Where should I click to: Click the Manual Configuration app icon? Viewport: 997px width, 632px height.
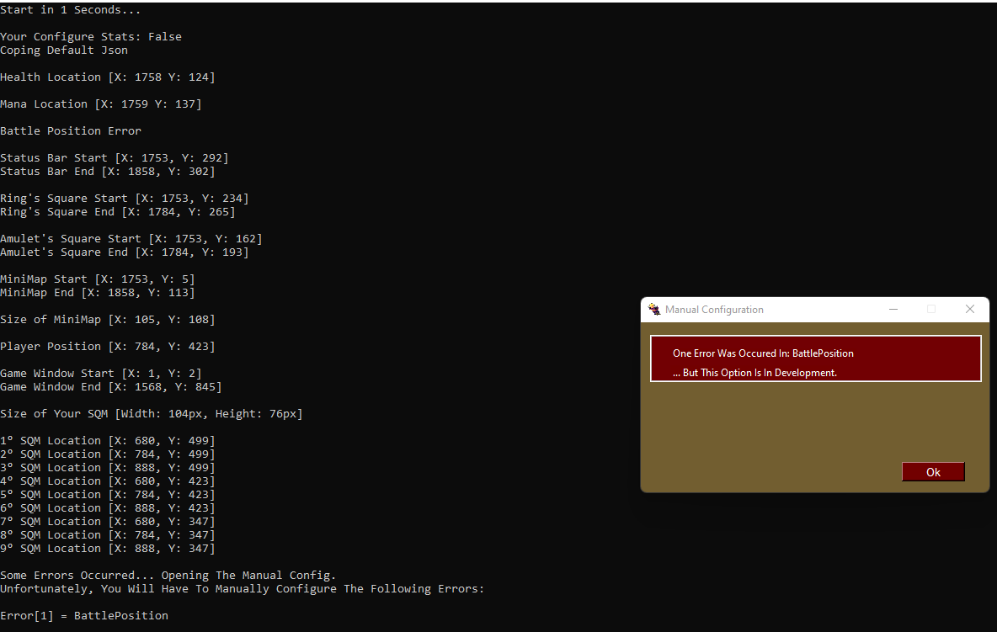pyautogui.click(x=654, y=309)
